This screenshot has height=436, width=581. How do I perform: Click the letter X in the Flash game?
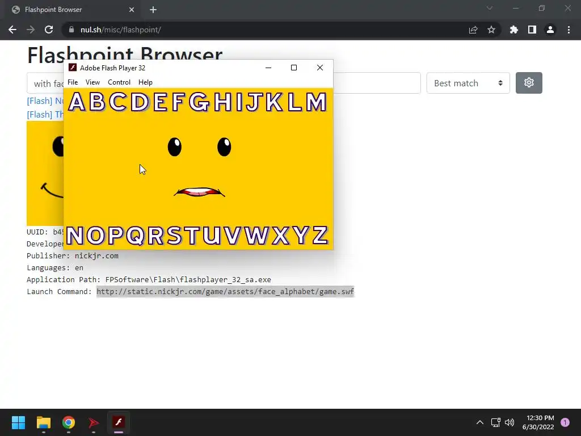pyautogui.click(x=280, y=236)
